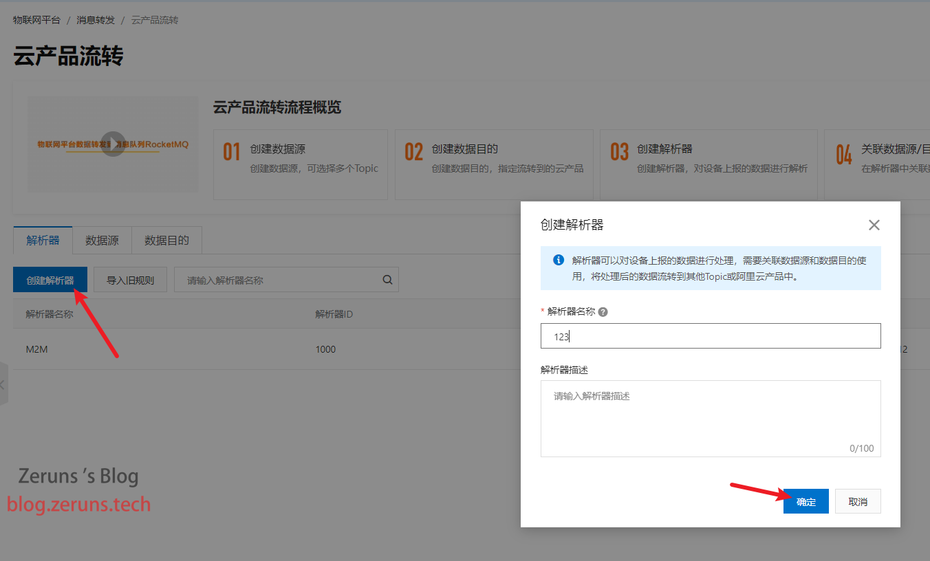The height and width of the screenshot is (561, 930).
Task: Click into the 解析器描述 text area
Action: point(710,417)
